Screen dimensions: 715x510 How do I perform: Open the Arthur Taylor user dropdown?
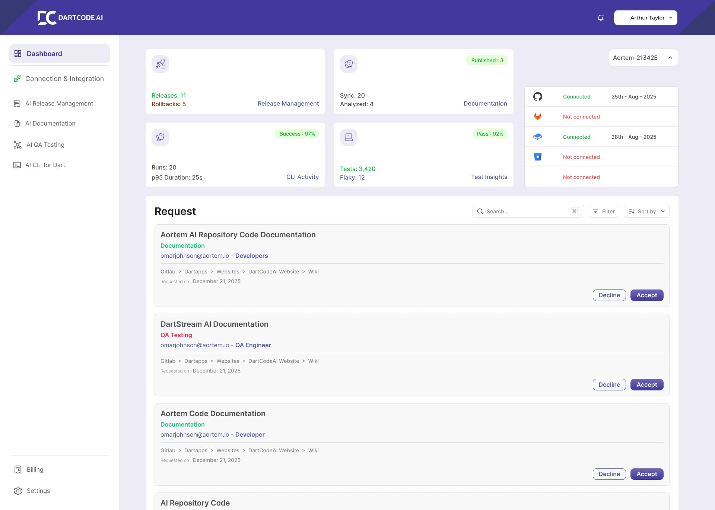[x=646, y=18]
